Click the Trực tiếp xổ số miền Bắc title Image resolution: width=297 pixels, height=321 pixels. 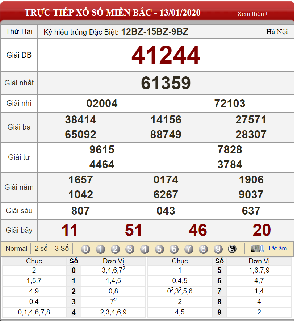(x=112, y=13)
